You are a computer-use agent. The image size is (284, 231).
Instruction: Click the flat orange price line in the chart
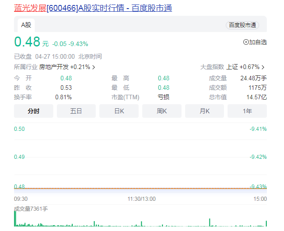point(135,188)
